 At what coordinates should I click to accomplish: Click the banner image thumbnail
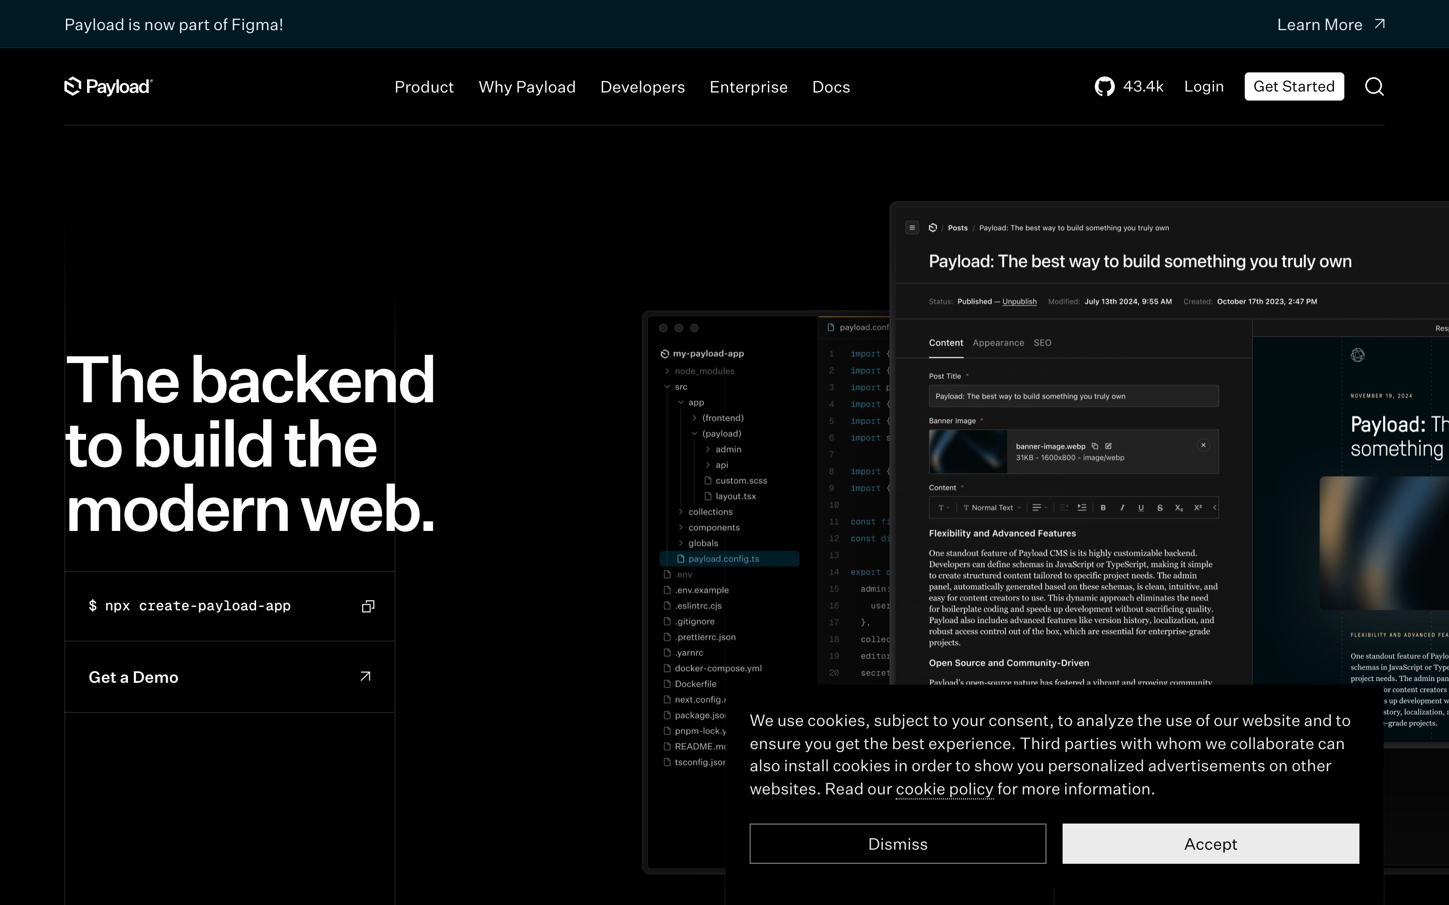click(968, 451)
